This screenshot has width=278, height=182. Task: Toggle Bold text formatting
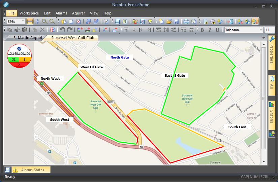pos(202,30)
